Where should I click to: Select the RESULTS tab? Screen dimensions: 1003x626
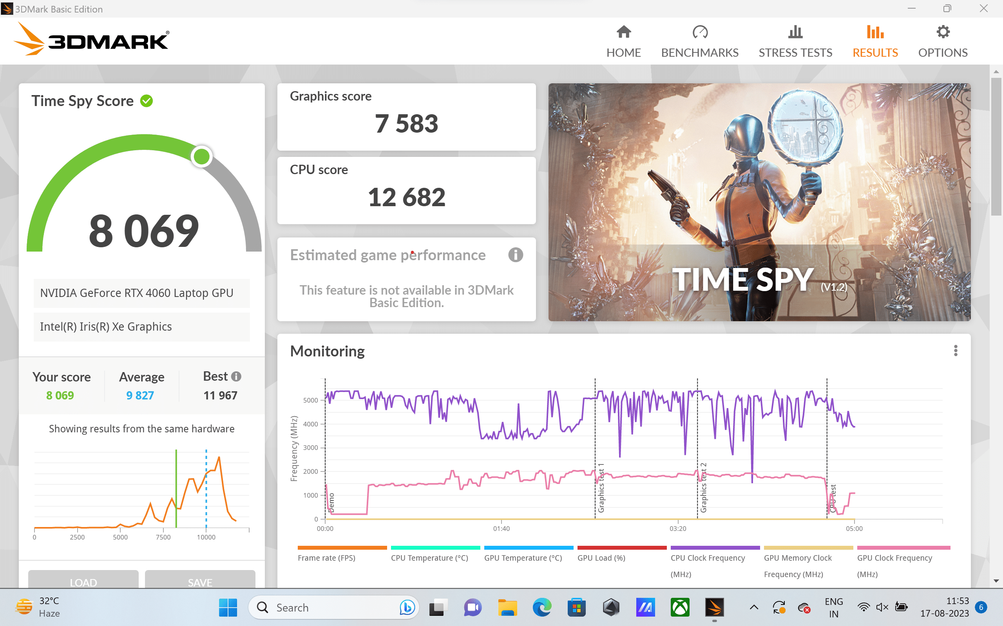(x=875, y=42)
